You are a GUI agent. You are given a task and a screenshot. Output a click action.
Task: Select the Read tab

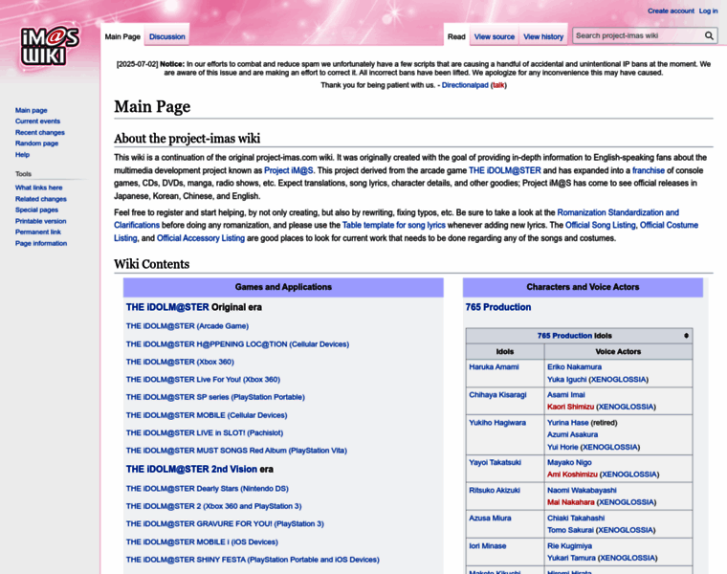(x=456, y=36)
